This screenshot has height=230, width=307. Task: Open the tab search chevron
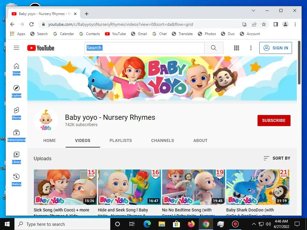[x=253, y=10]
